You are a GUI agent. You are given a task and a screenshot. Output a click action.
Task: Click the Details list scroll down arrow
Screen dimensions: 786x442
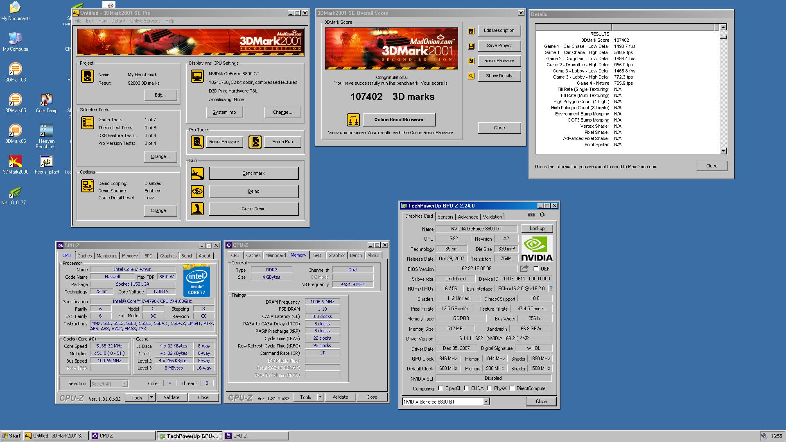(723, 151)
